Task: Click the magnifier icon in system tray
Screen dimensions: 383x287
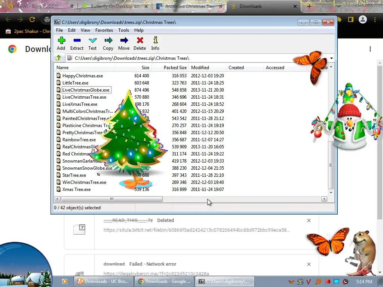Action: click(x=318, y=282)
